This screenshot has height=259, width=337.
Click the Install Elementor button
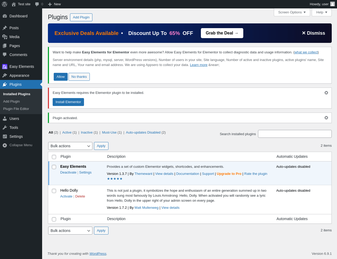(68, 102)
